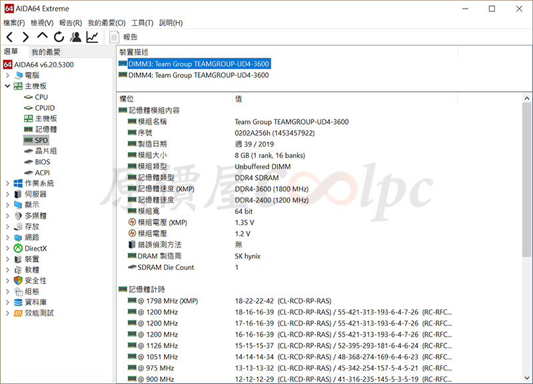Click the 資料庫 database icon
The image size is (533, 384).
(19, 303)
